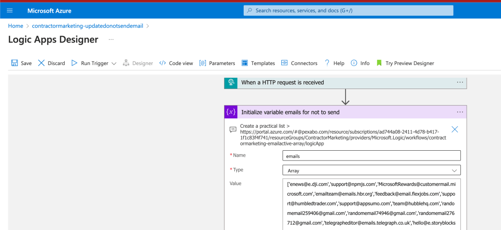Click the Info circle icon
Screen dimensions: 501x230
tap(354, 63)
